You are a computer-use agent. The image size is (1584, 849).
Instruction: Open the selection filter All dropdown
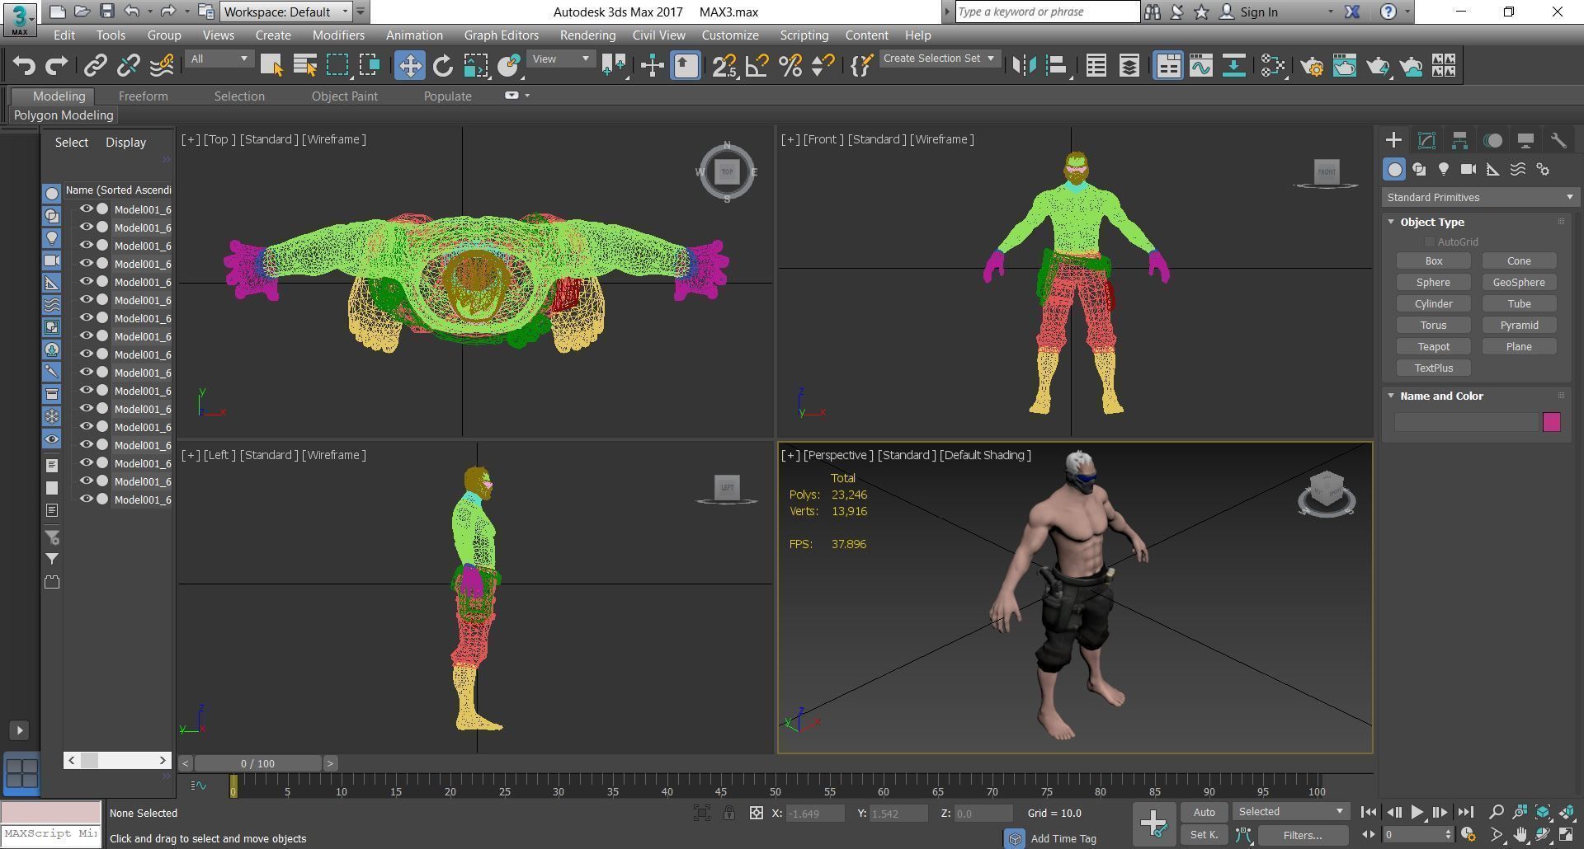tap(219, 59)
